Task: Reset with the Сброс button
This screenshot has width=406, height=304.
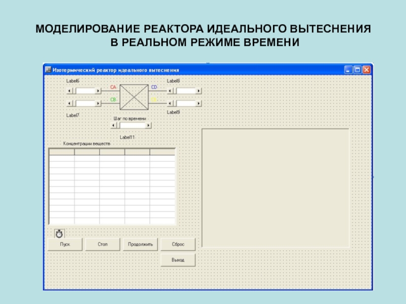Action: click(x=178, y=244)
